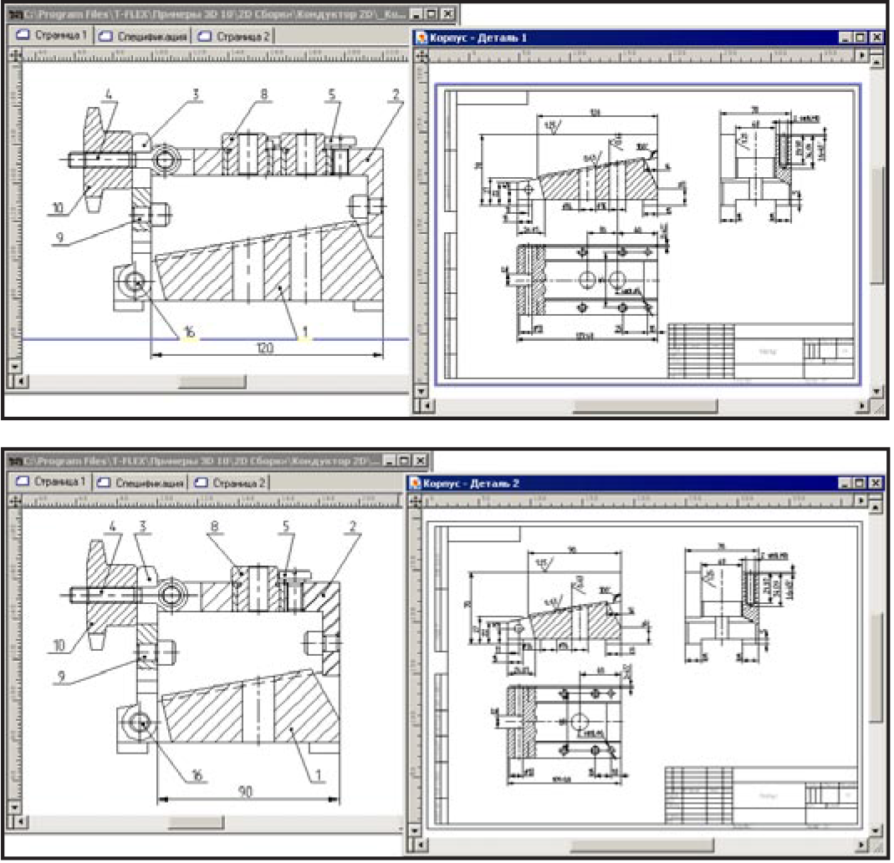The width and height of the screenshot is (894, 863).
Task: Switch to Страница 2 tab in bottom window
Action: coord(232,483)
